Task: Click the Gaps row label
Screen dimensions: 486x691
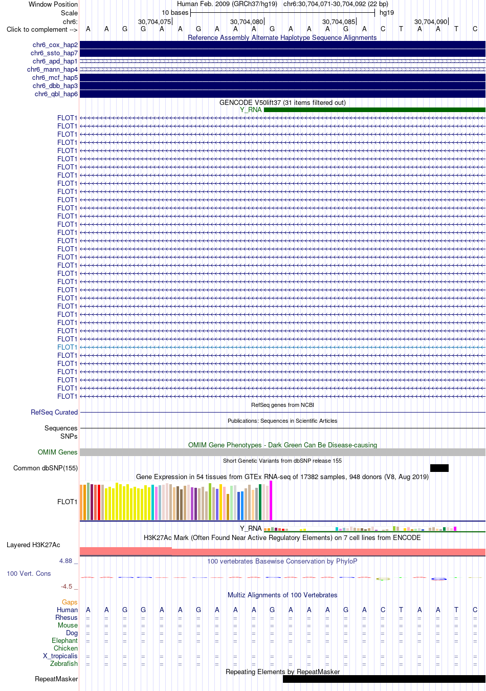Action: pyautogui.click(x=70, y=602)
